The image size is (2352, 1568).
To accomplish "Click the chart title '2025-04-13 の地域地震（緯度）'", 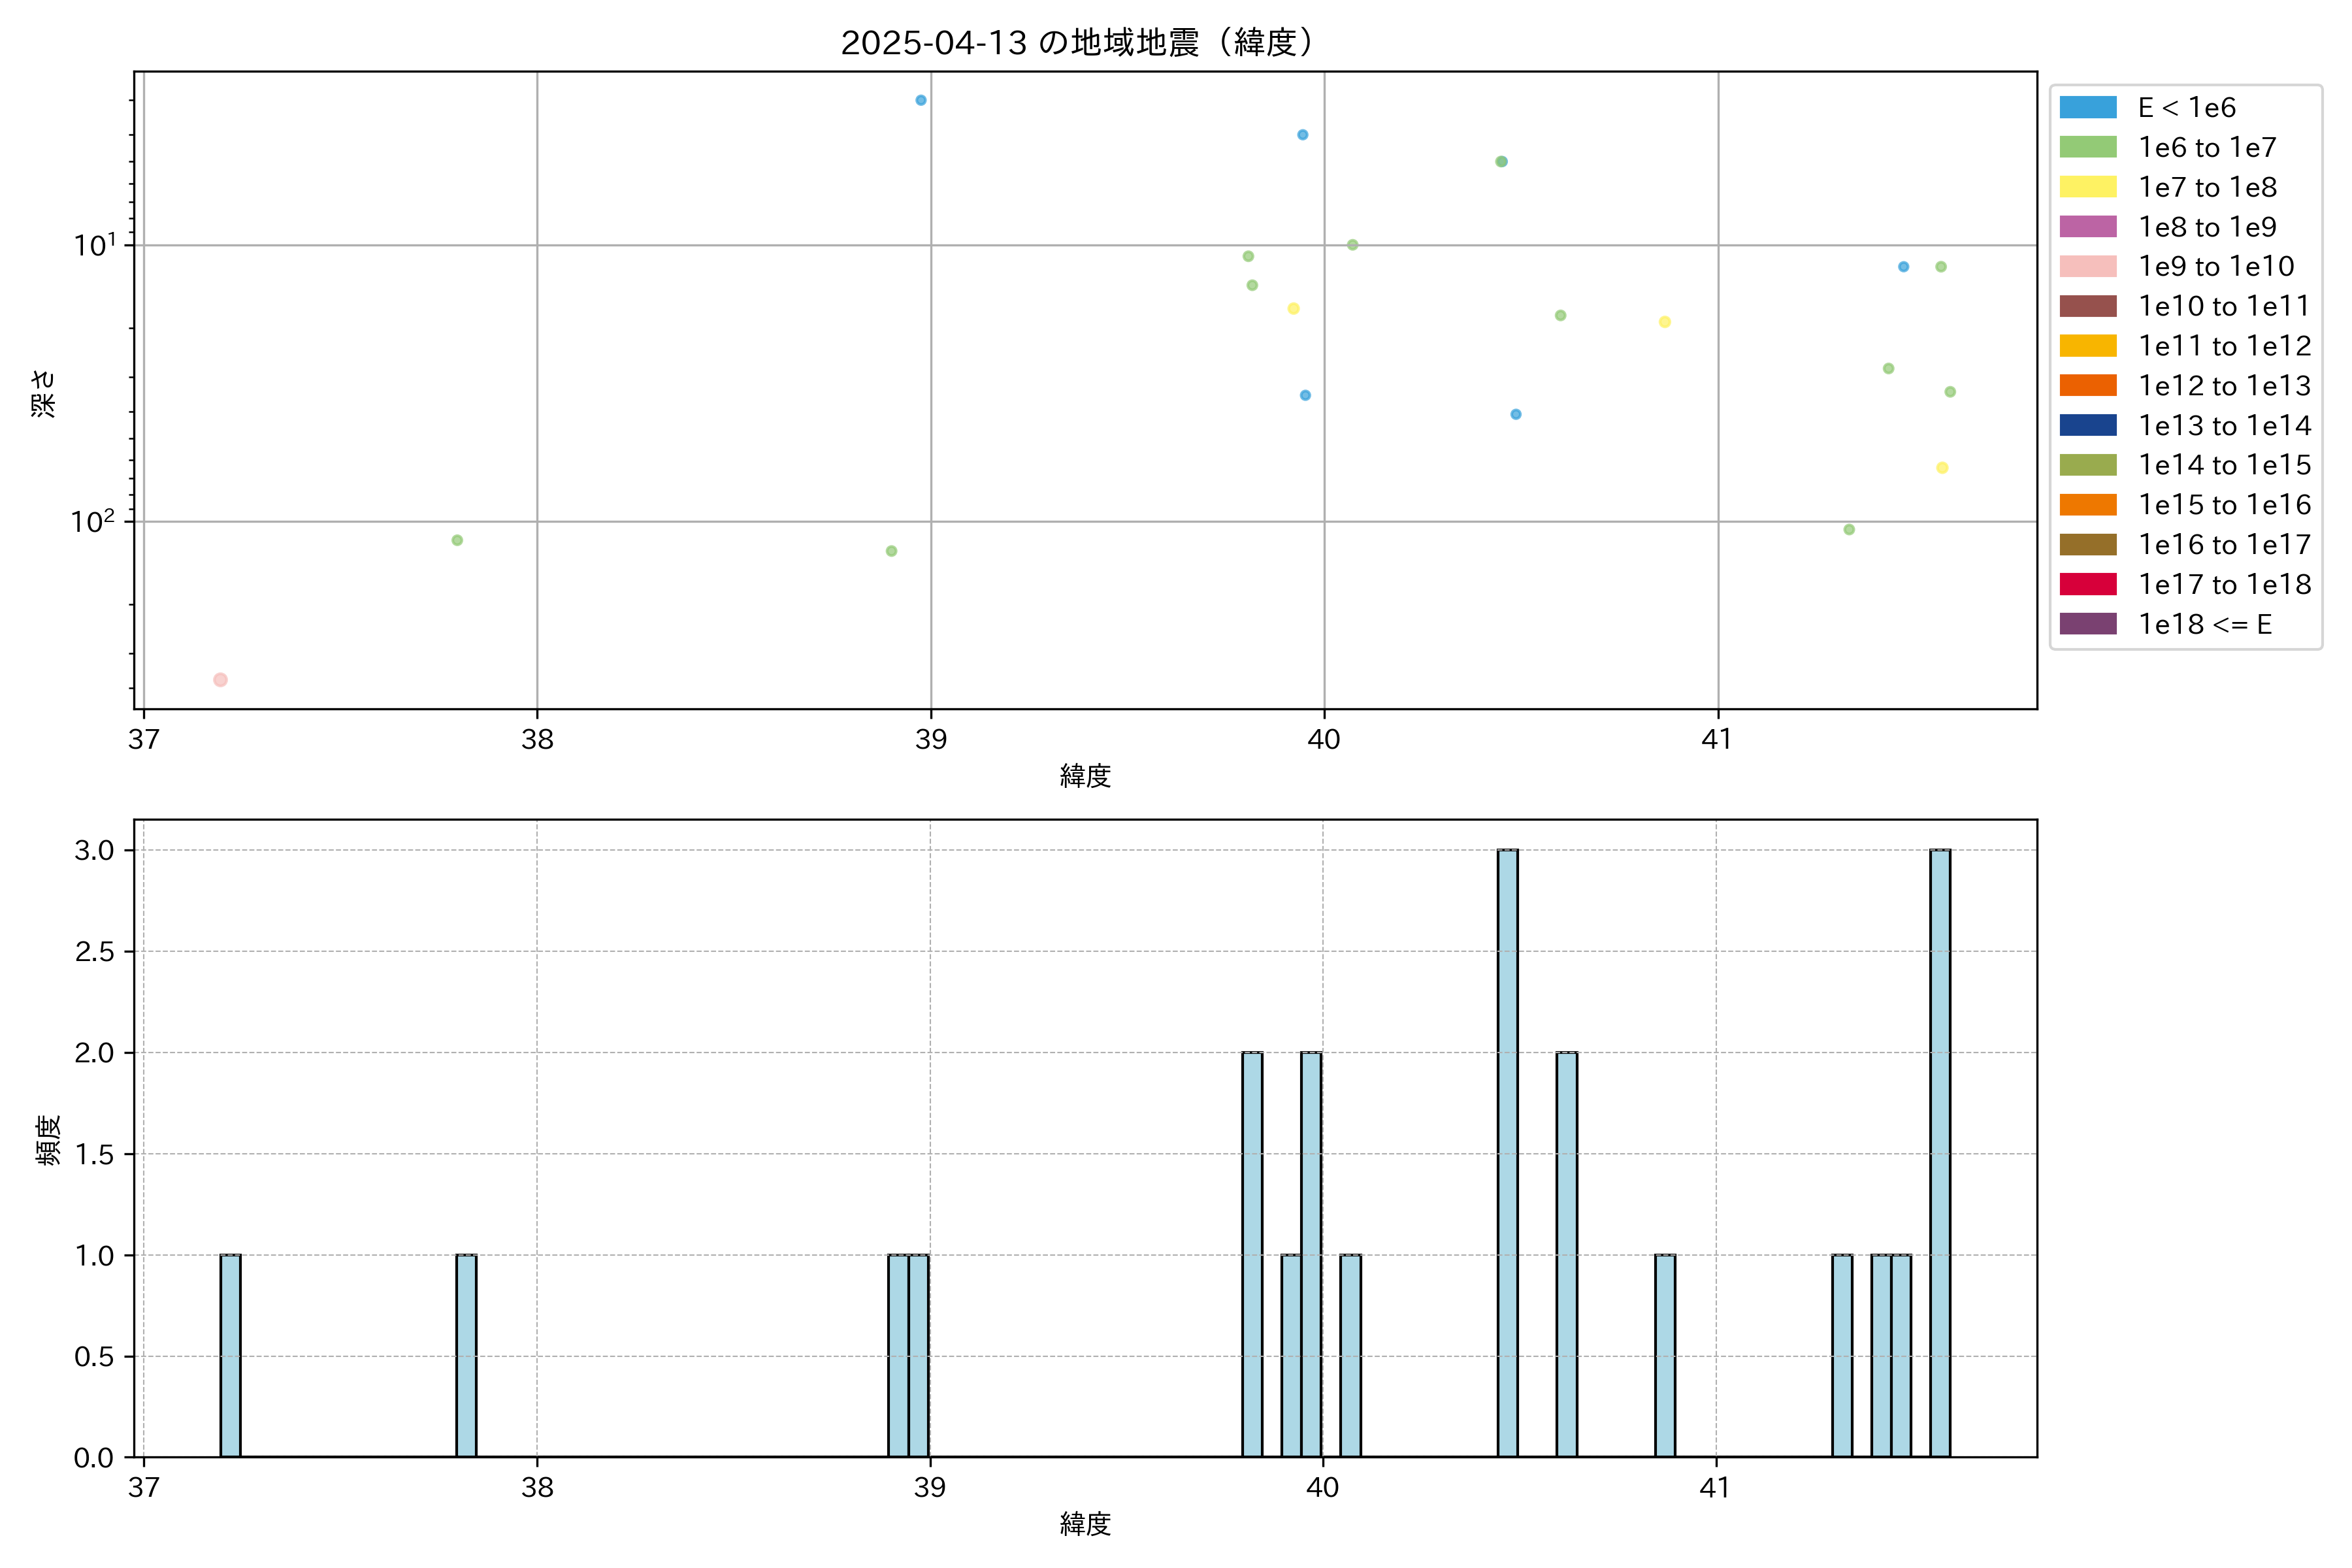I will pos(1076,43).
